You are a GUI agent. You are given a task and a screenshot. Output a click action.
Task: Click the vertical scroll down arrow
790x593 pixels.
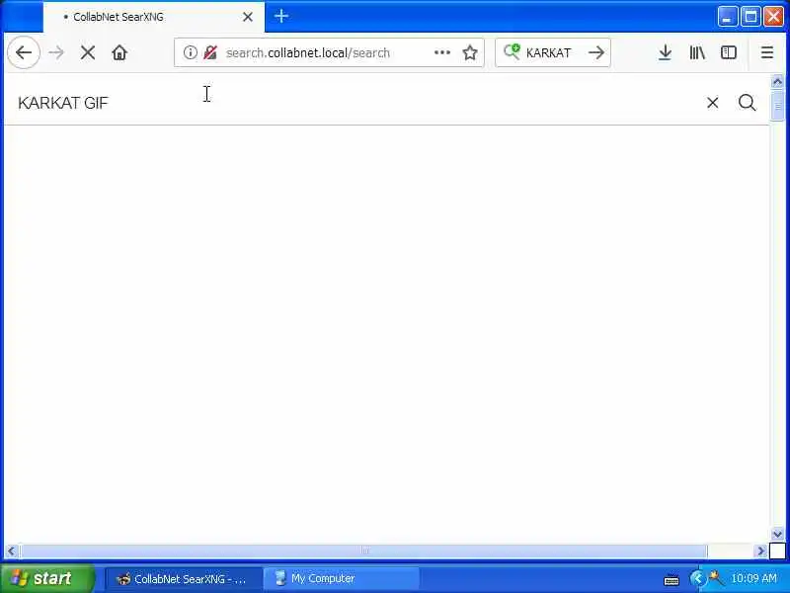pos(777,534)
